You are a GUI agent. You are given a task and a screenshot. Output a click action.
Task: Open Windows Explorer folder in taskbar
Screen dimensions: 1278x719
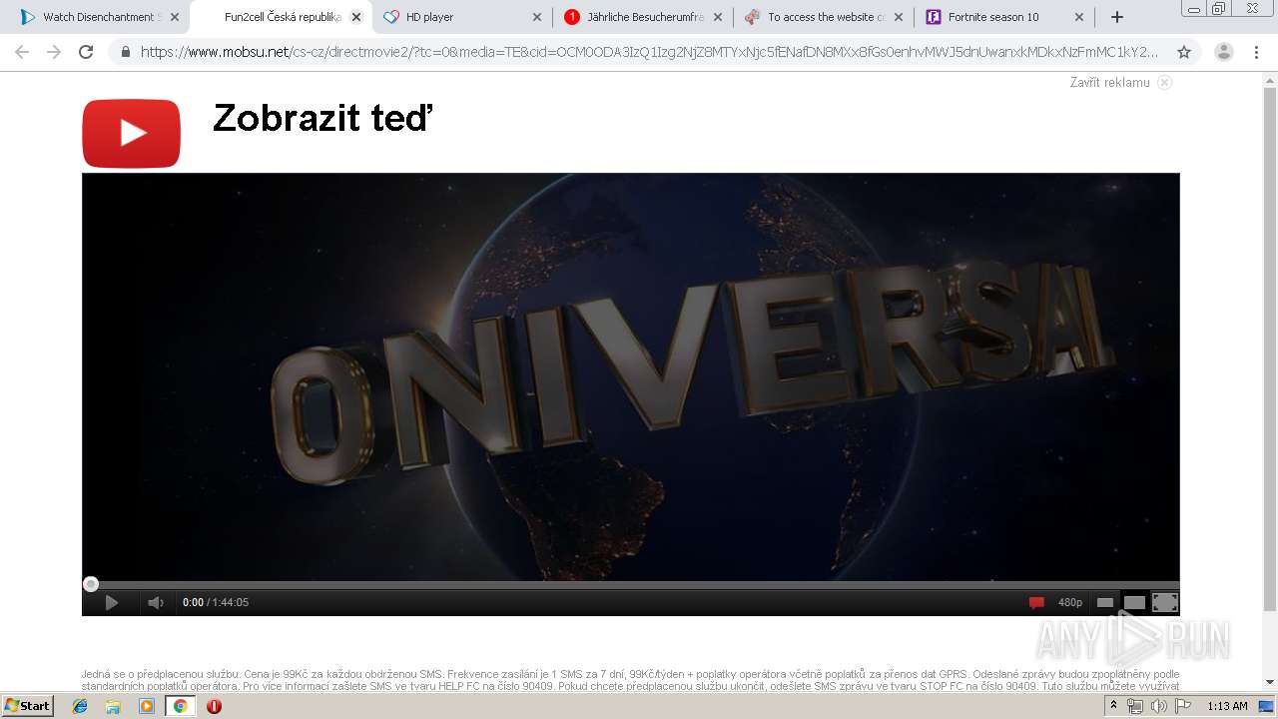113,706
